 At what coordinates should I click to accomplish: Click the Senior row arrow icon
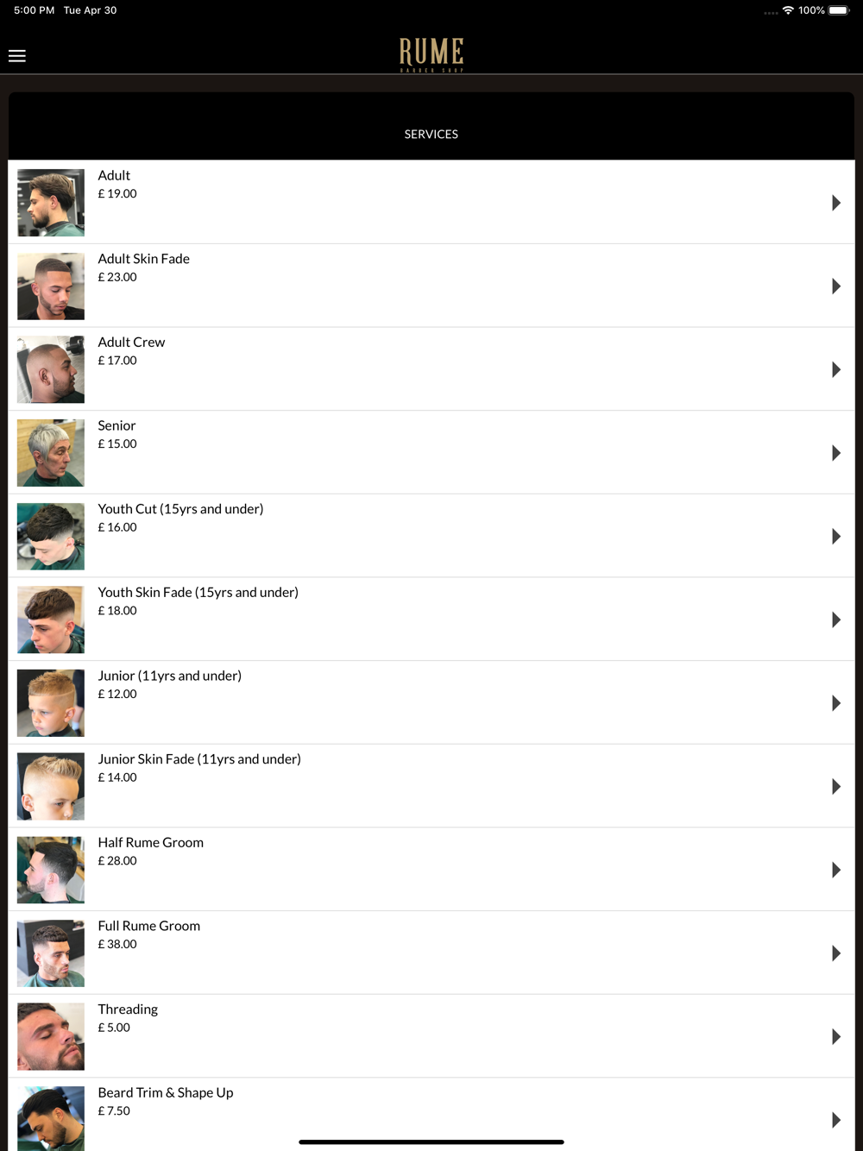pos(835,453)
